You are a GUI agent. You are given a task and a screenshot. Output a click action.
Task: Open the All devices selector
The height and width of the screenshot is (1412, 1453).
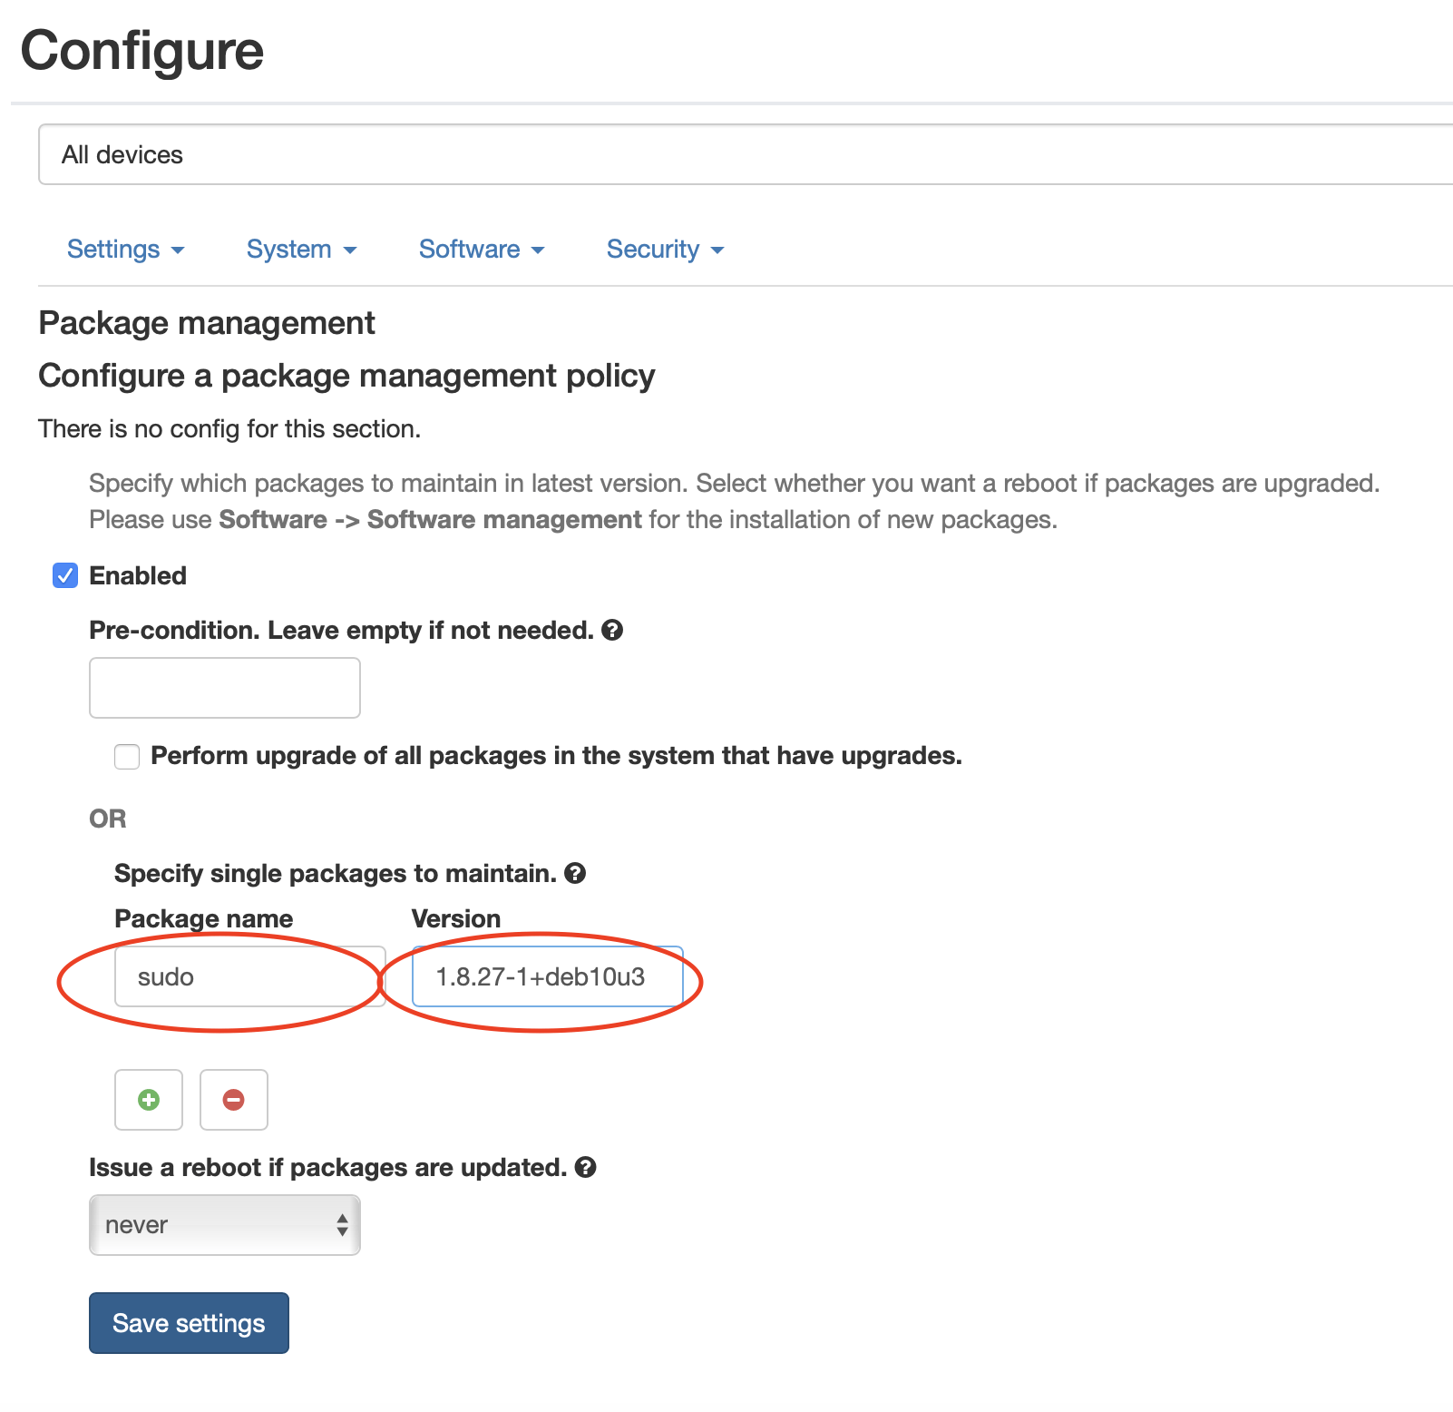(746, 154)
